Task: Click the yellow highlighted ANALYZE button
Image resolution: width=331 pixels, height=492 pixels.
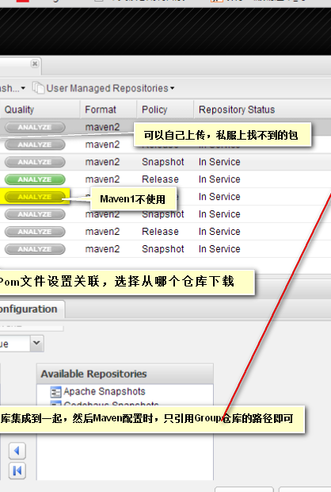Action: [x=35, y=197]
